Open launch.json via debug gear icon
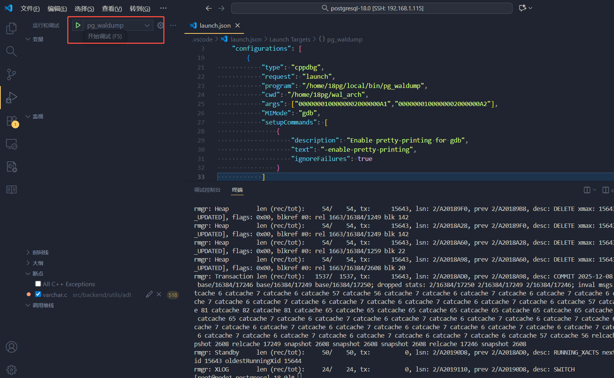Viewport: 614px width, 378px height. (161, 25)
